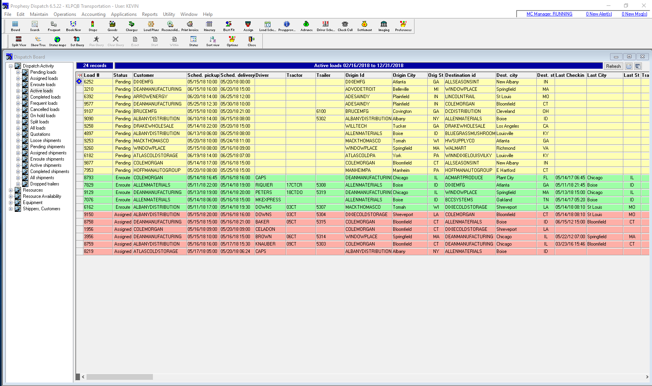Expand the Resource Availability node
Image resolution: width=652 pixels, height=386 pixels.
(11, 196)
